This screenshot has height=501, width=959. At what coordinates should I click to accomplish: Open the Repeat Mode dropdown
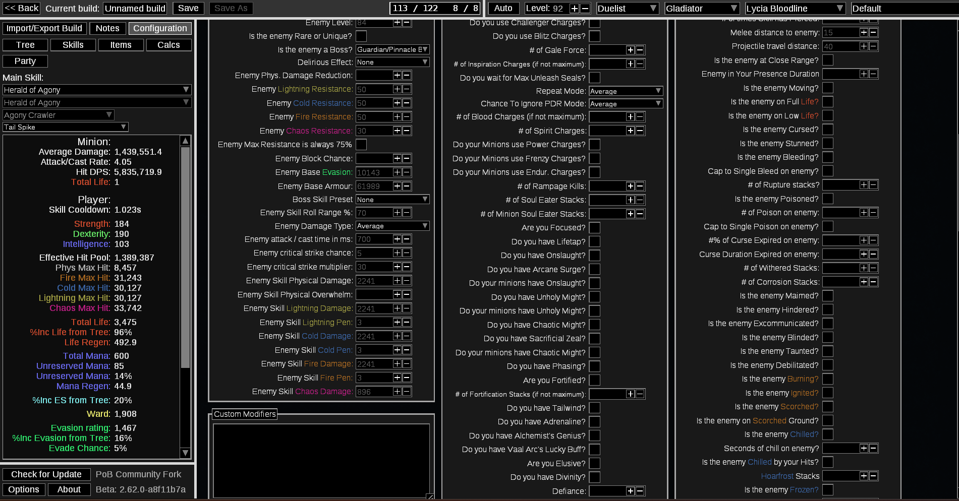pyautogui.click(x=626, y=91)
